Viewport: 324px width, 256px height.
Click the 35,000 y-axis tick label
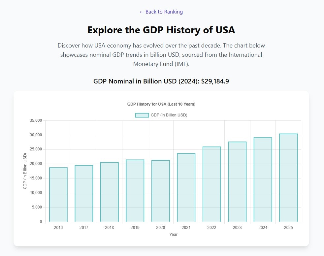[36, 120]
